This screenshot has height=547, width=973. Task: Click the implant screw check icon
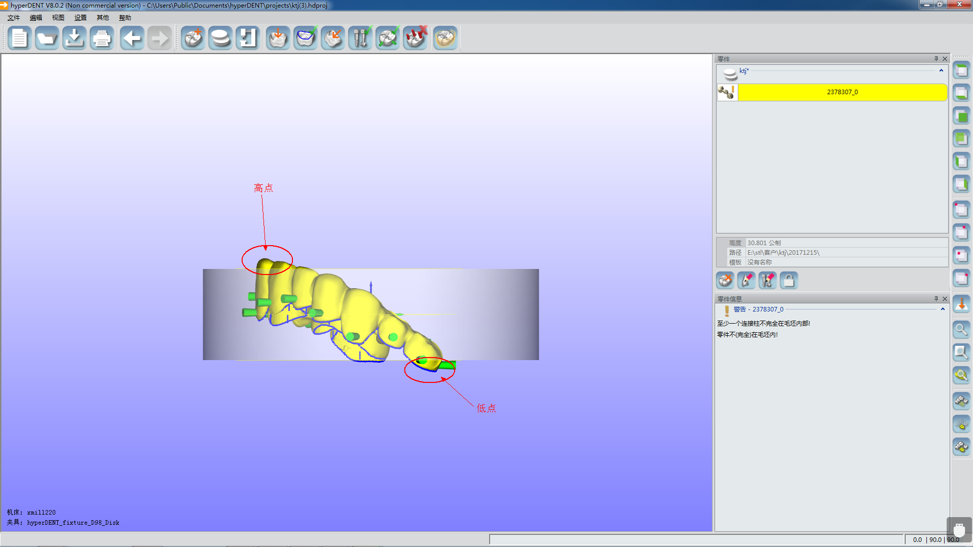point(360,38)
